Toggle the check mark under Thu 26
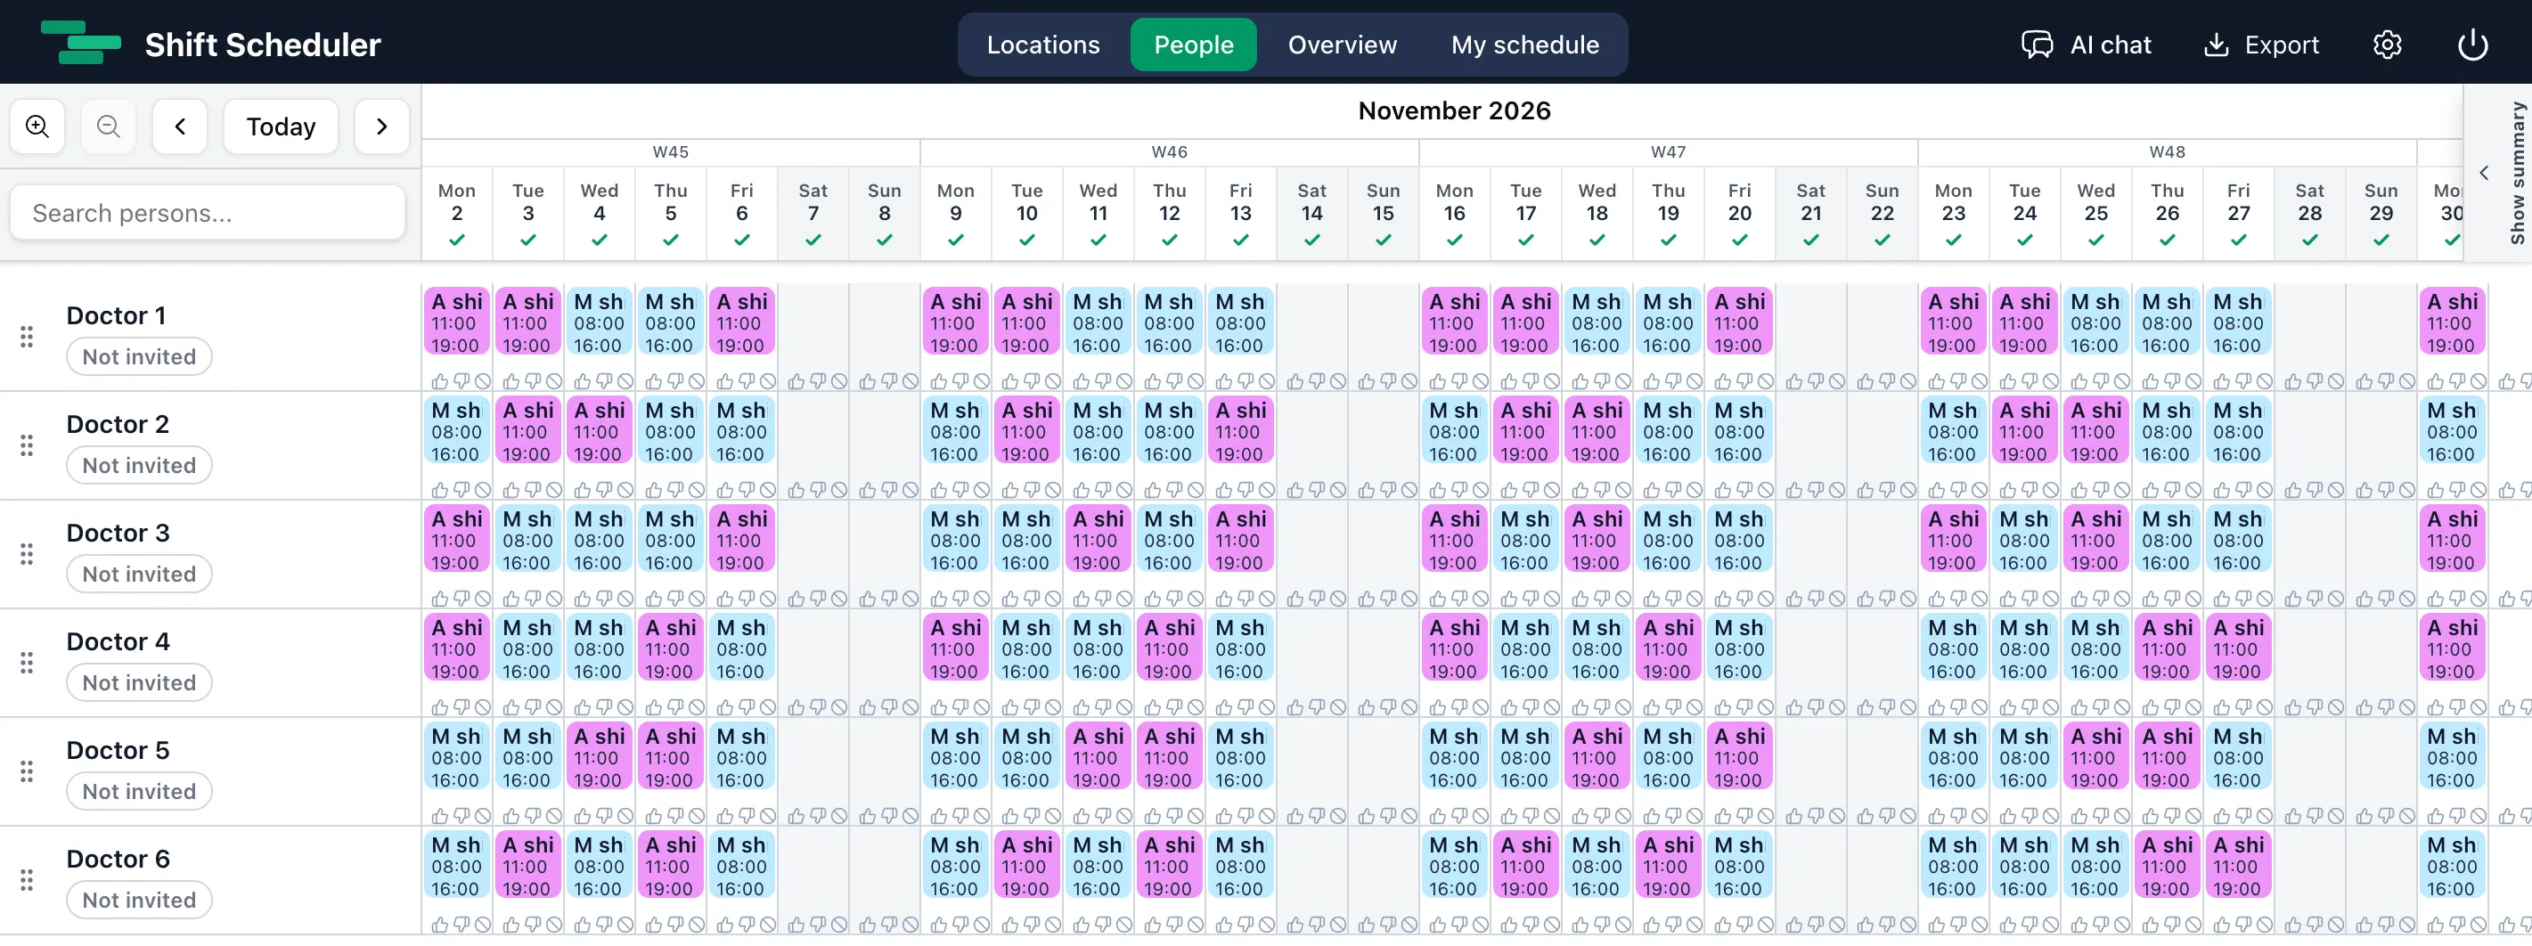 [2168, 240]
